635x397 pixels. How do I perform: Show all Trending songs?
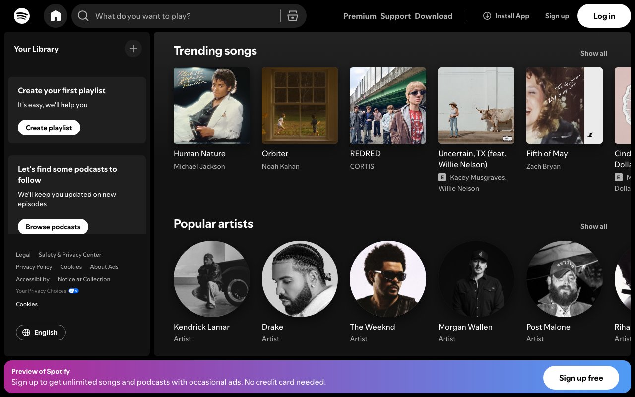593,53
